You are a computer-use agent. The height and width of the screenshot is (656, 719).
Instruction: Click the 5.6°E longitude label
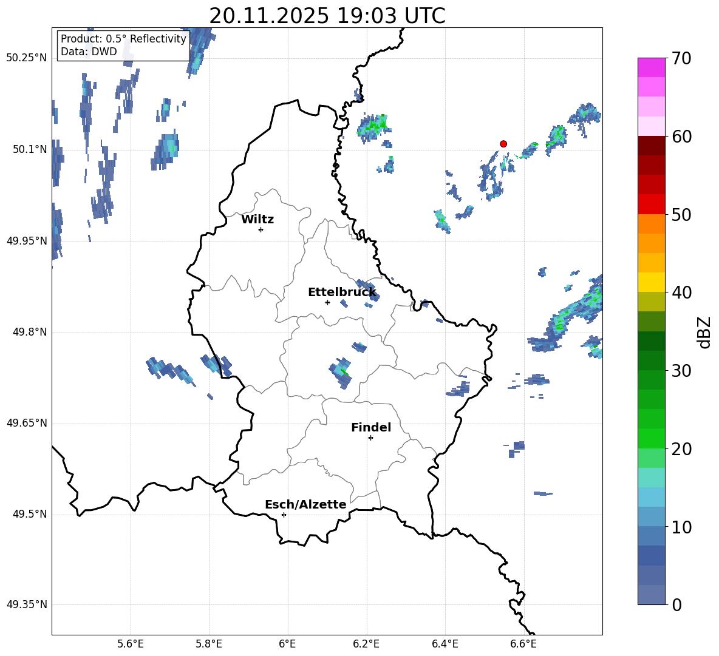(x=131, y=644)
